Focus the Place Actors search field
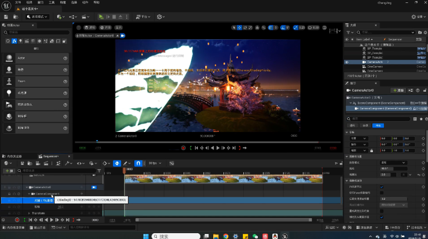The image size is (428, 239). (36, 32)
